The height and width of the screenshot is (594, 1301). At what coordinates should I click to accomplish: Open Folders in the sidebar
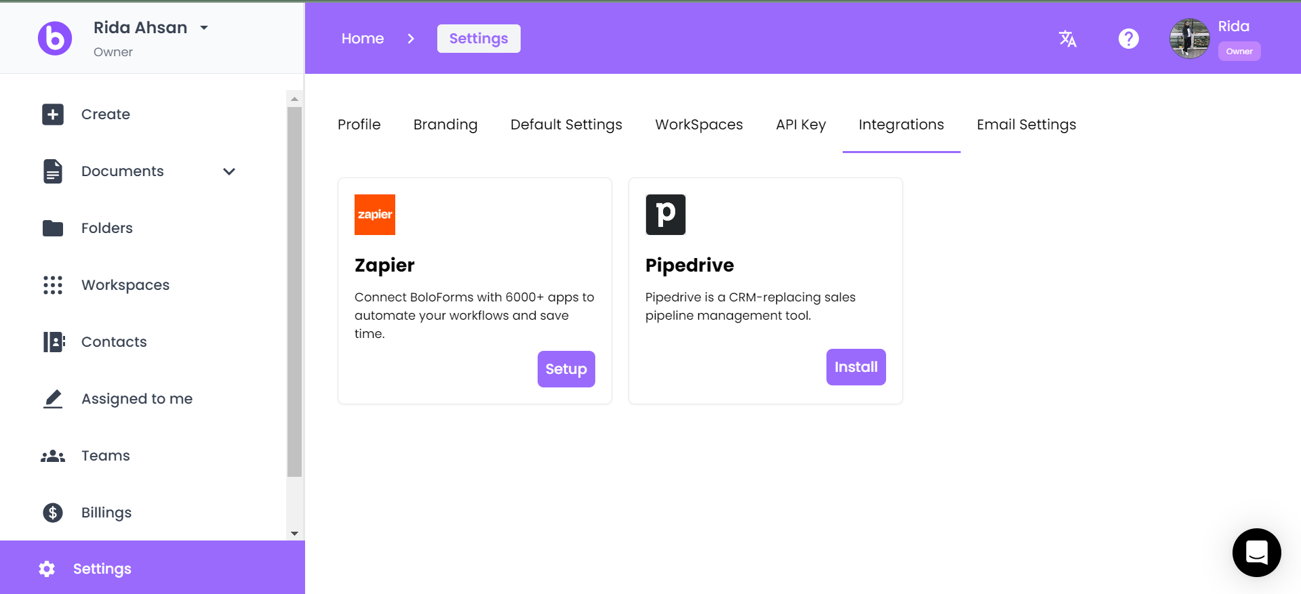pos(107,228)
